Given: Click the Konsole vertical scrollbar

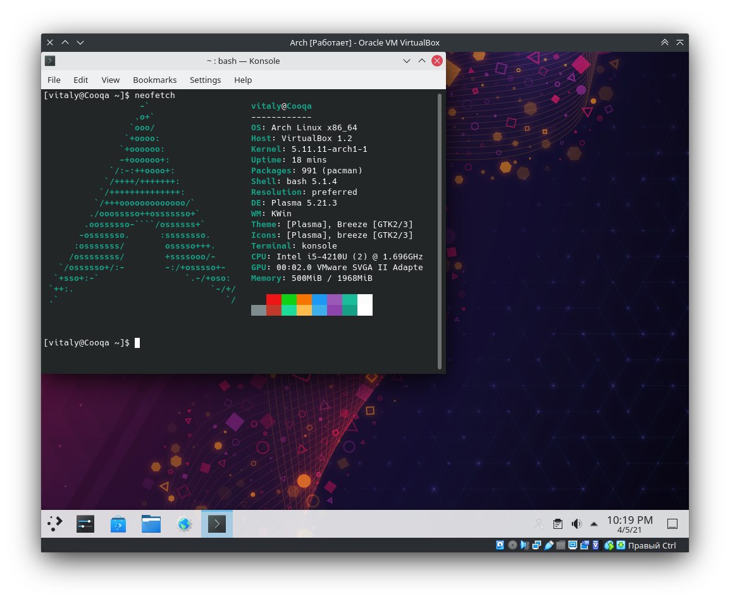Looking at the screenshot, I should click(440, 232).
